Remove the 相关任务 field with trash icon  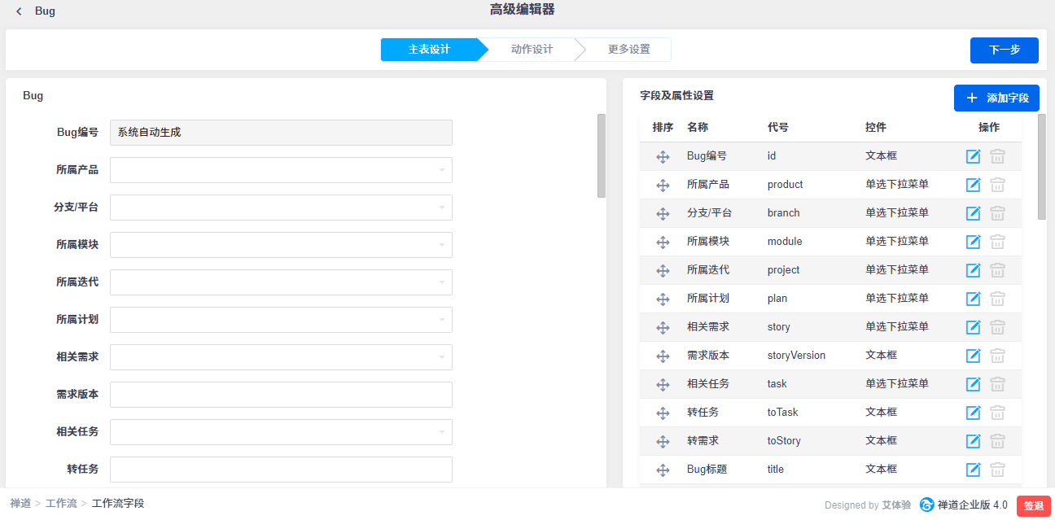997,384
